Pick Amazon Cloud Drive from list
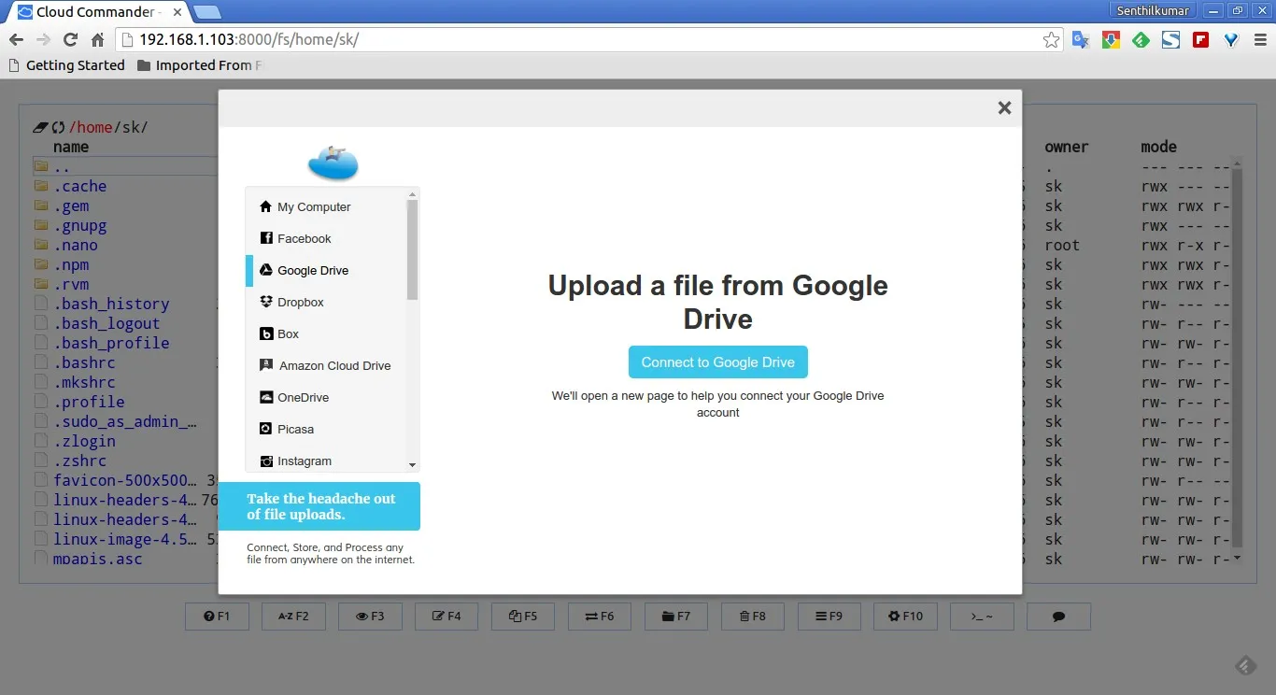 coord(334,365)
